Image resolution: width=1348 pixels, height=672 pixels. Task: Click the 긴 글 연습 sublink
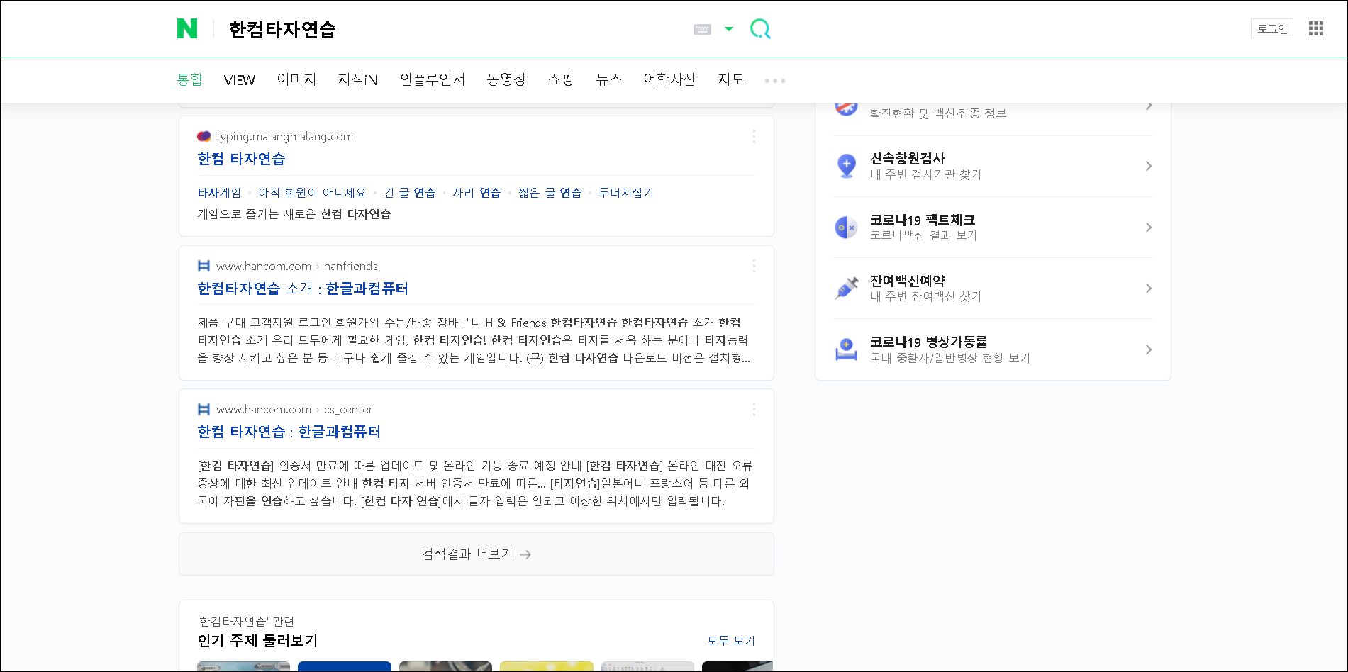click(410, 193)
